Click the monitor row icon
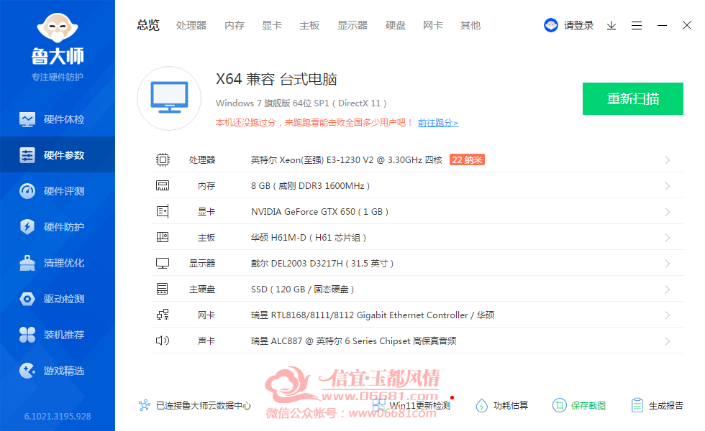The image size is (705, 431). pyautogui.click(x=163, y=263)
